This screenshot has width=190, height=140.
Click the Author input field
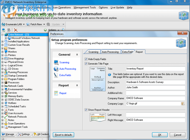point(156,87)
